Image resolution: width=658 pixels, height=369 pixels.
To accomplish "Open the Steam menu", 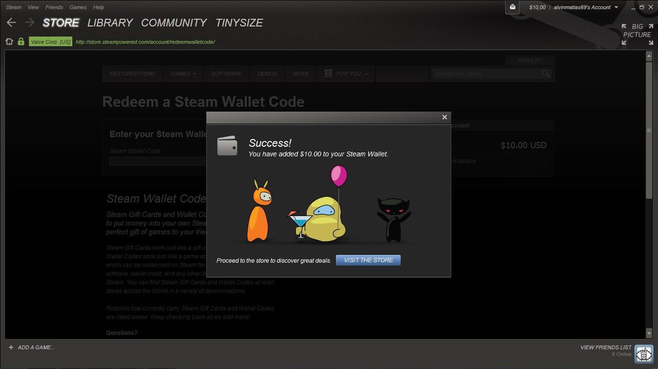I will click(13, 7).
